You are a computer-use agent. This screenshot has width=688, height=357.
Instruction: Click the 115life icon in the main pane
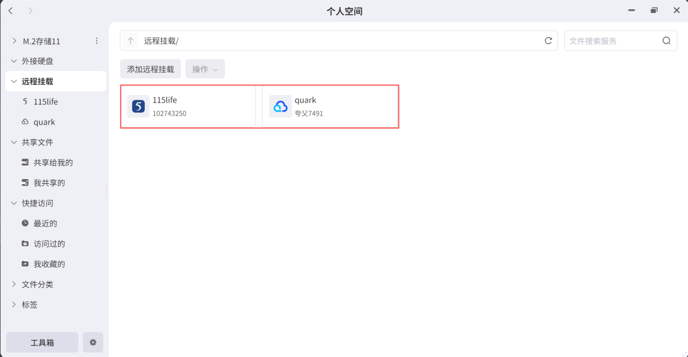[138, 106]
